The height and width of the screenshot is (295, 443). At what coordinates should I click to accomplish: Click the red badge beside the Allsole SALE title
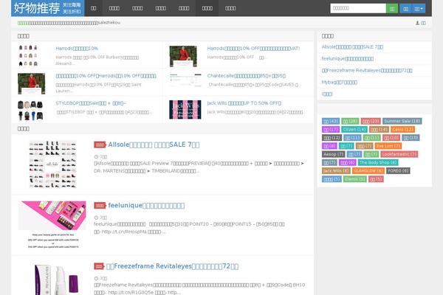point(100,145)
